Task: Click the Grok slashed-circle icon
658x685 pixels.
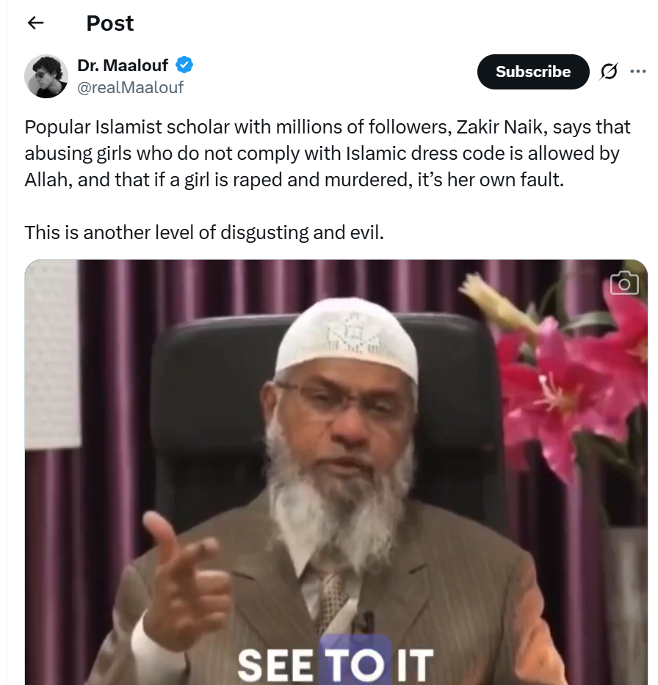Action: [609, 72]
